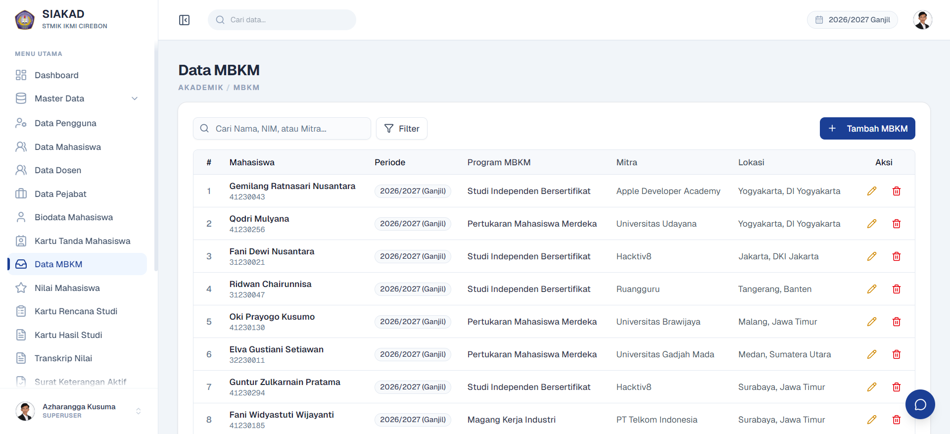Open the Azharangga Kusuma account switcher
This screenshot has width=950, height=434.
(x=79, y=411)
